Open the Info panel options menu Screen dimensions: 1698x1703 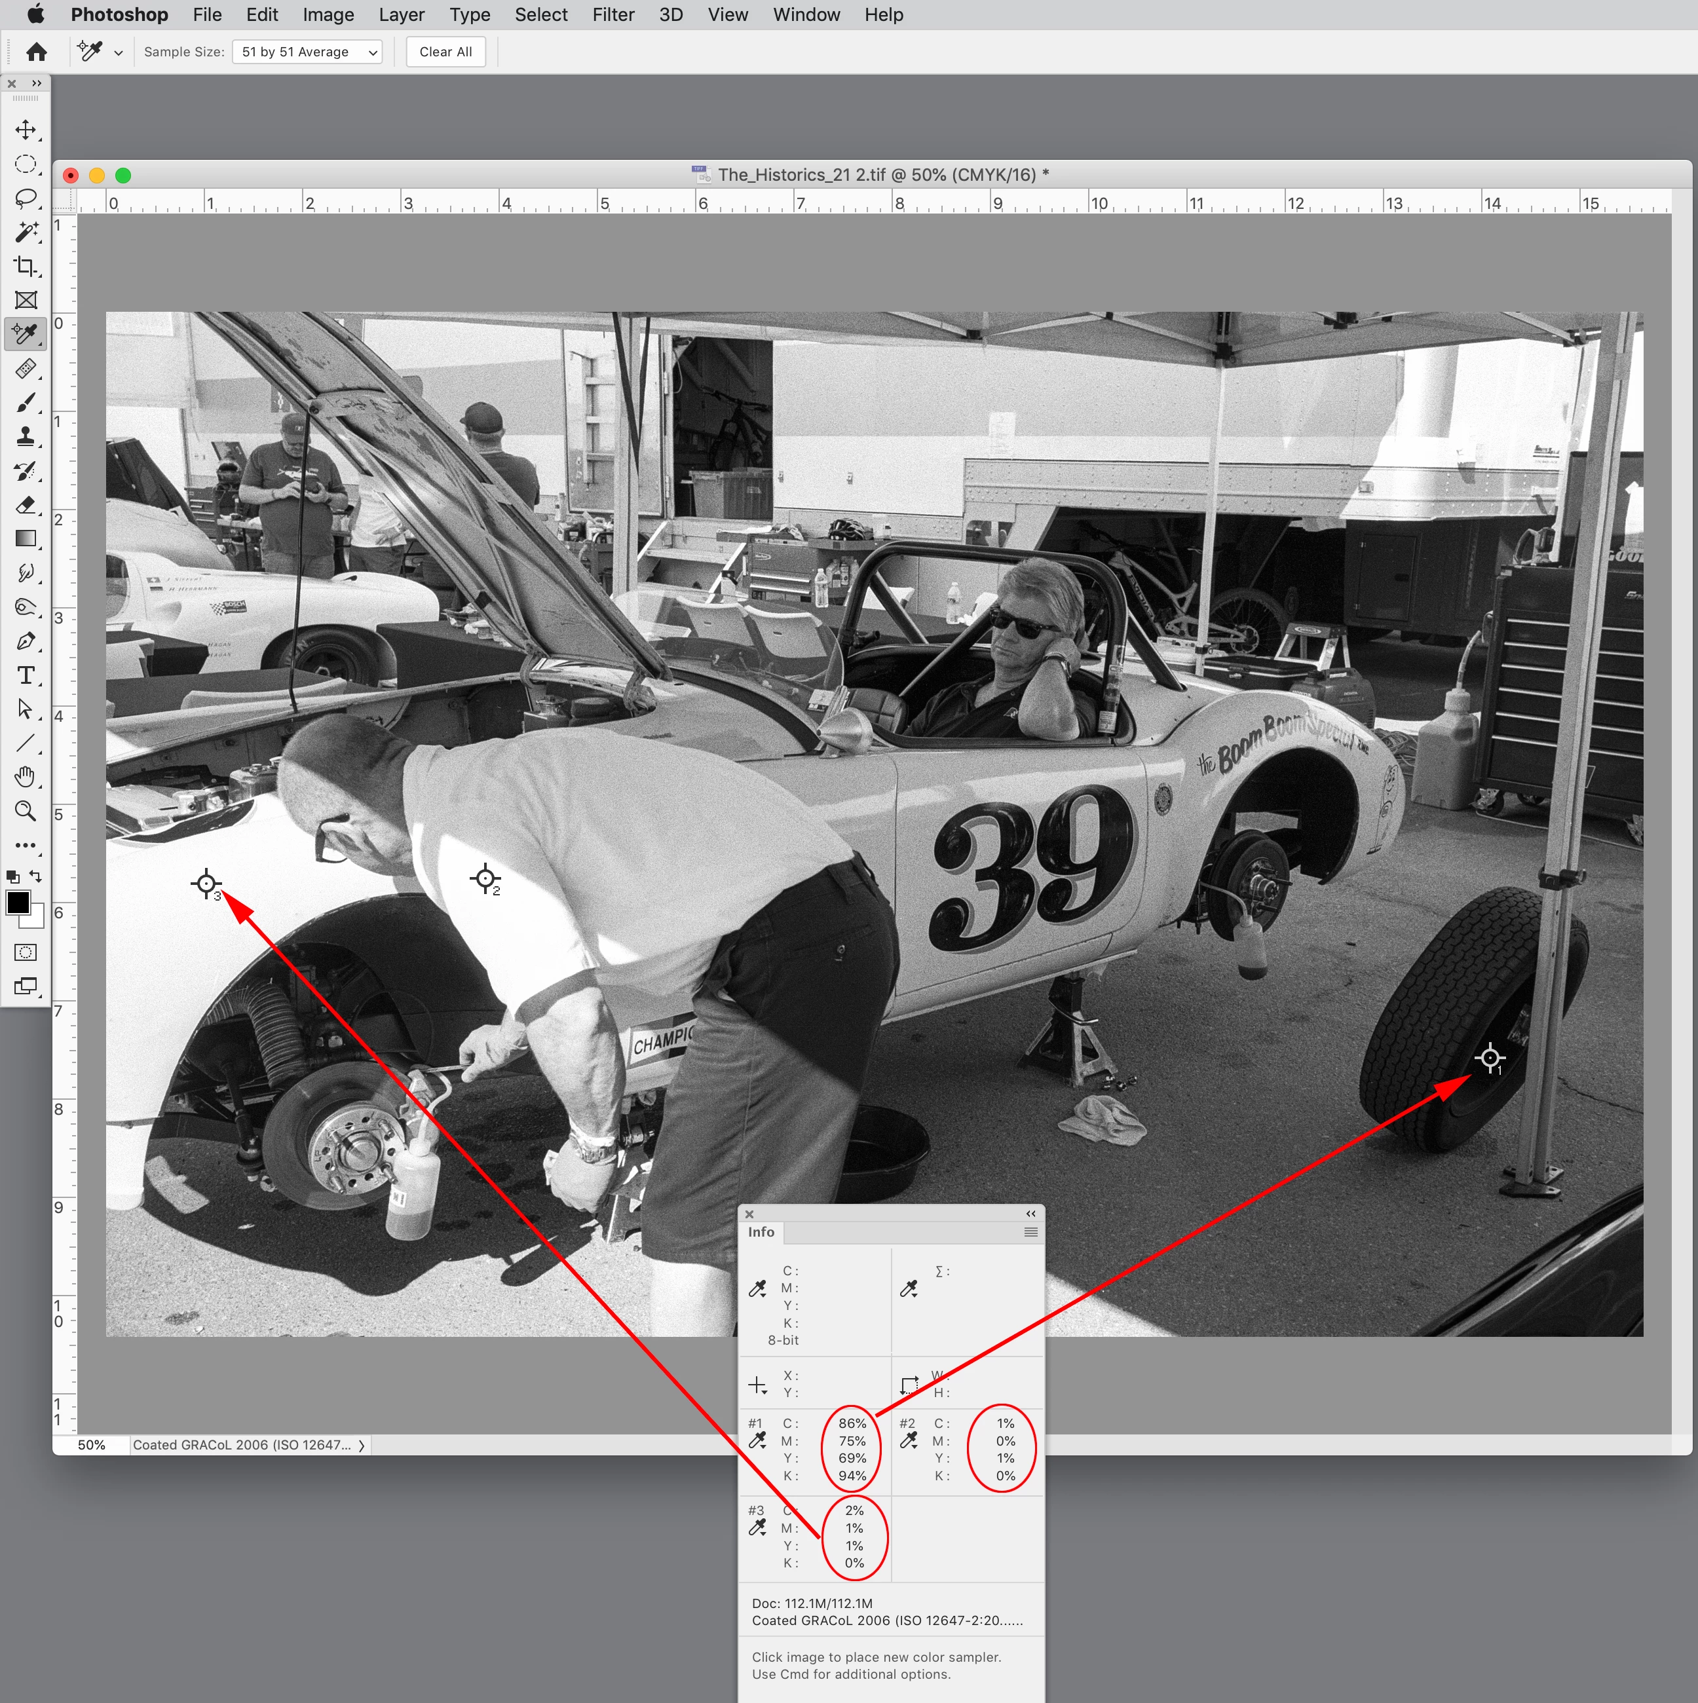click(1030, 1232)
